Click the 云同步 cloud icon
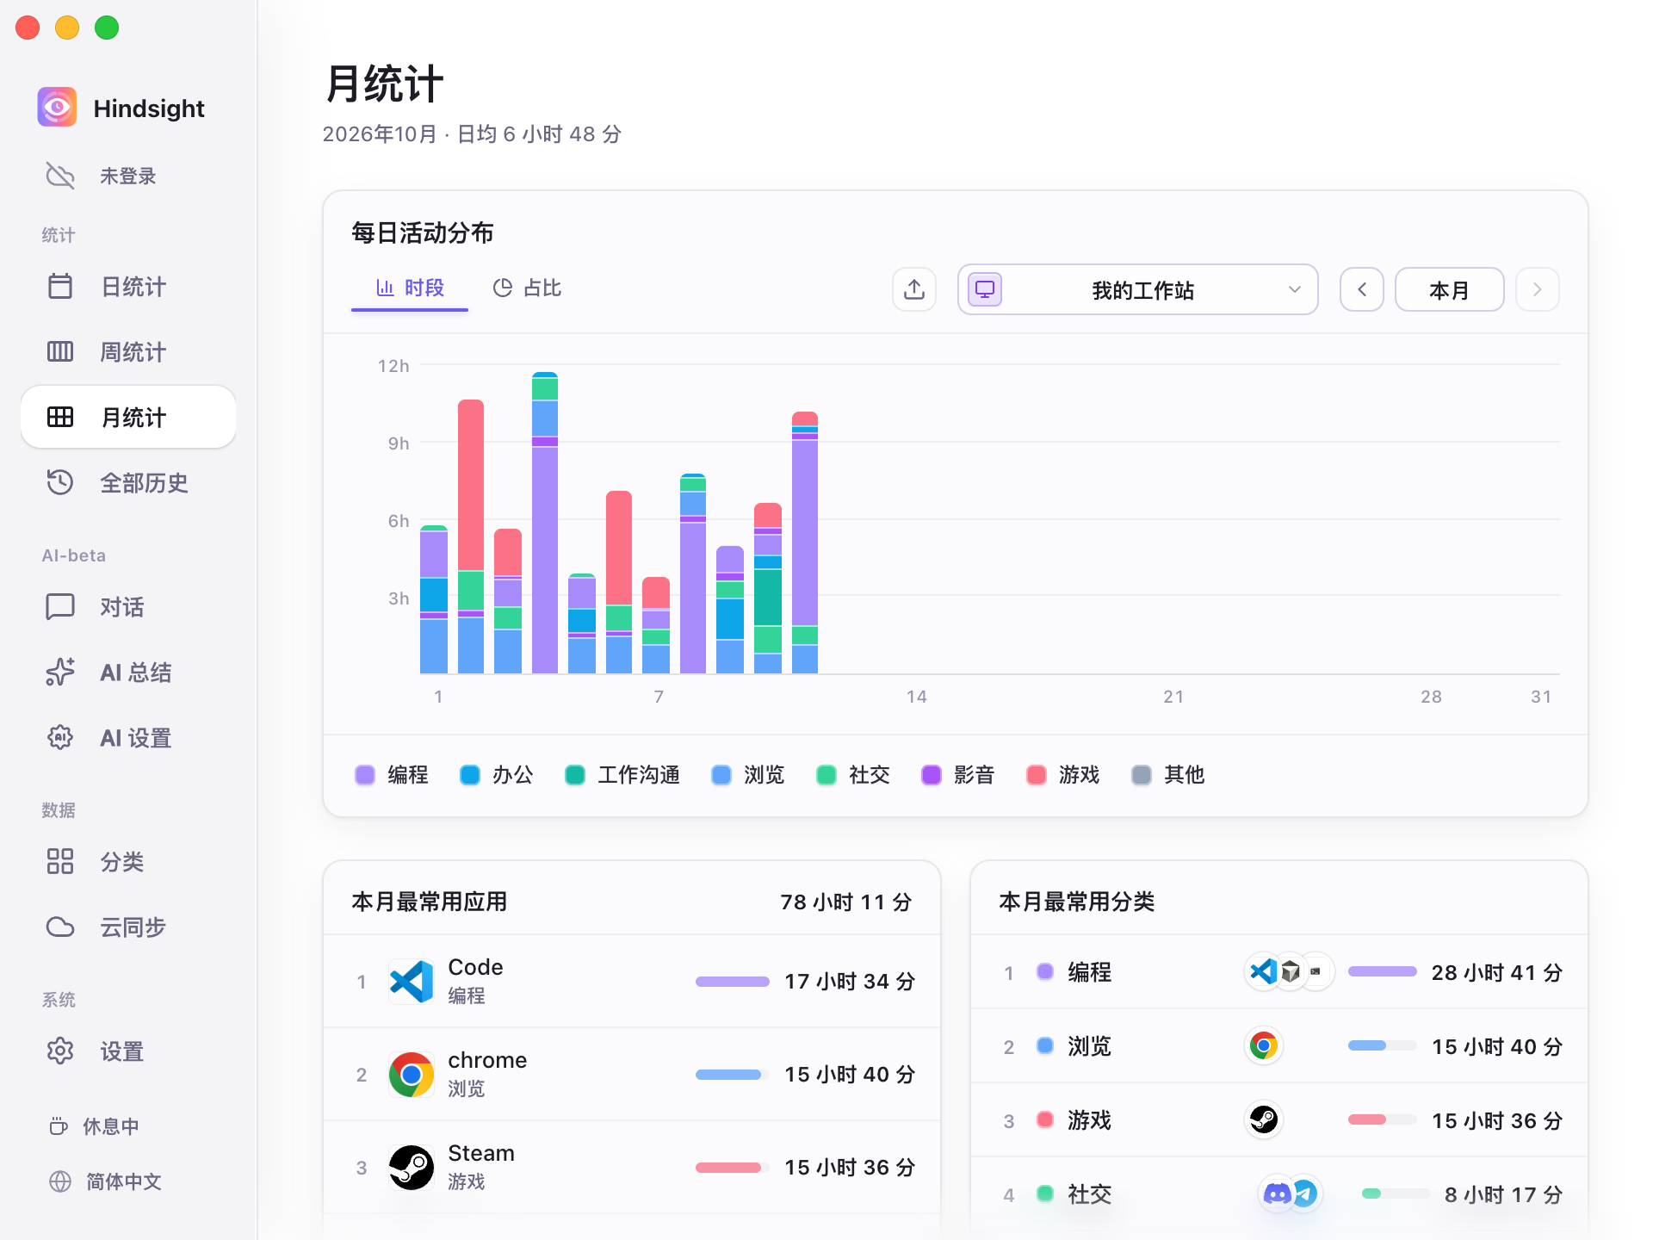1653x1240 pixels. pyautogui.click(x=60, y=927)
